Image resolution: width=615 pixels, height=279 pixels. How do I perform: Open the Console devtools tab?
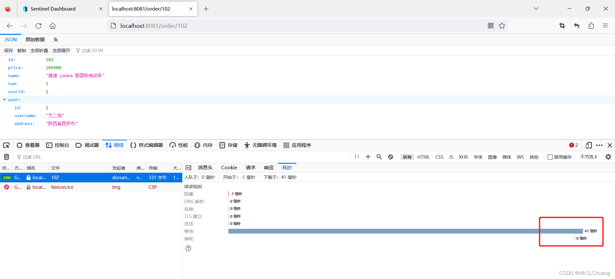pyautogui.click(x=58, y=145)
